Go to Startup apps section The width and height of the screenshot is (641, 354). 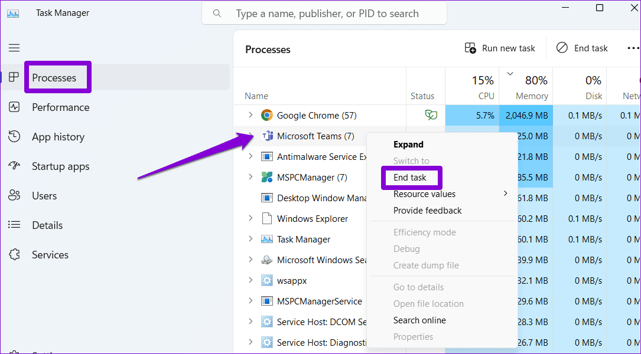coord(60,166)
